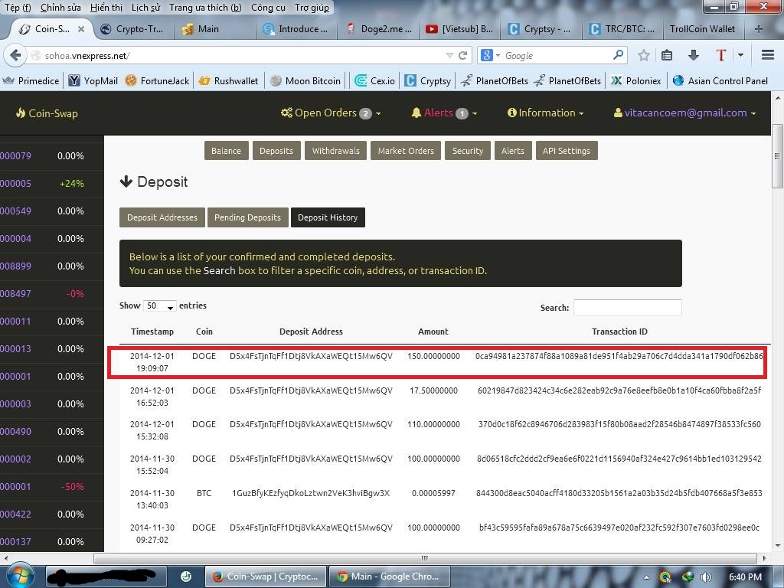This screenshot has height=588, width=784.
Task: Open the FortuneJack bookmark
Action: [158, 80]
